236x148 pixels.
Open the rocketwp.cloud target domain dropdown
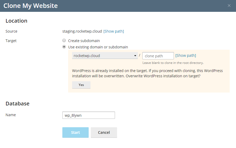coord(105,56)
